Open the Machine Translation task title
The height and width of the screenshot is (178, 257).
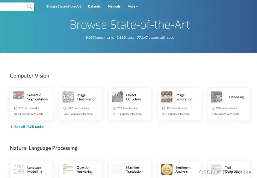tap(134, 169)
